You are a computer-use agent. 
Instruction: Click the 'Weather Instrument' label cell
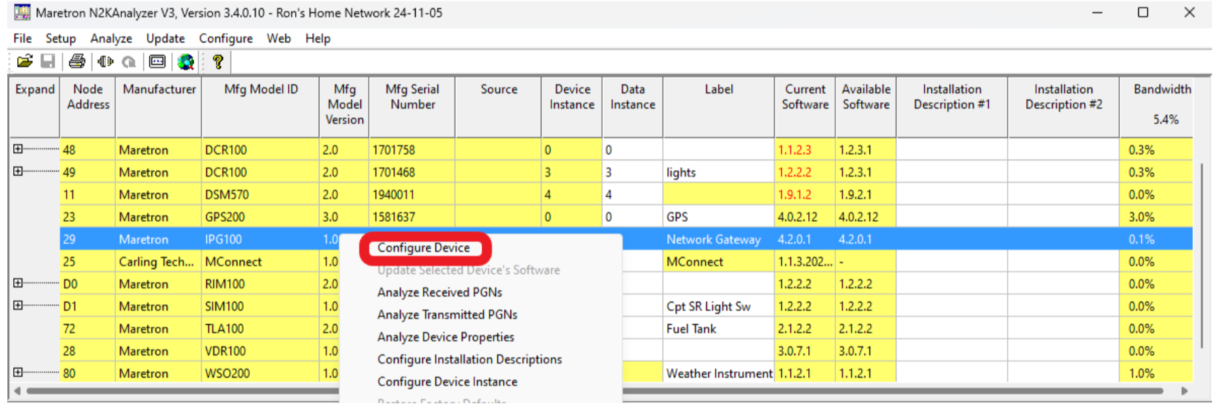(719, 374)
